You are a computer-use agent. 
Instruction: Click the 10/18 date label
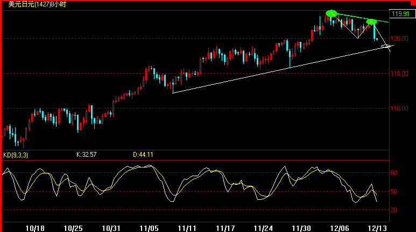click(x=35, y=228)
